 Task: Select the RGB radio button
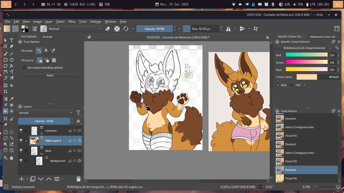278,85
